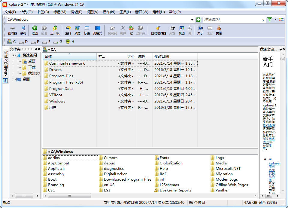The width and height of the screenshot is (288, 208).
Task: Close the 我该怎么... help panel
Action: (284, 49)
